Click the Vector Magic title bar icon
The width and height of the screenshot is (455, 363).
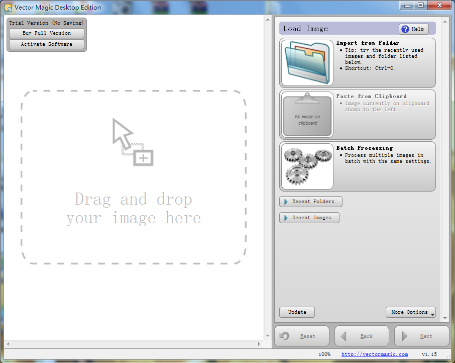8,7
